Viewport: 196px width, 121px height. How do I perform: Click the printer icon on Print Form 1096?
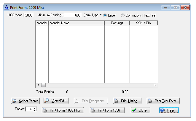[x=93, y=110]
